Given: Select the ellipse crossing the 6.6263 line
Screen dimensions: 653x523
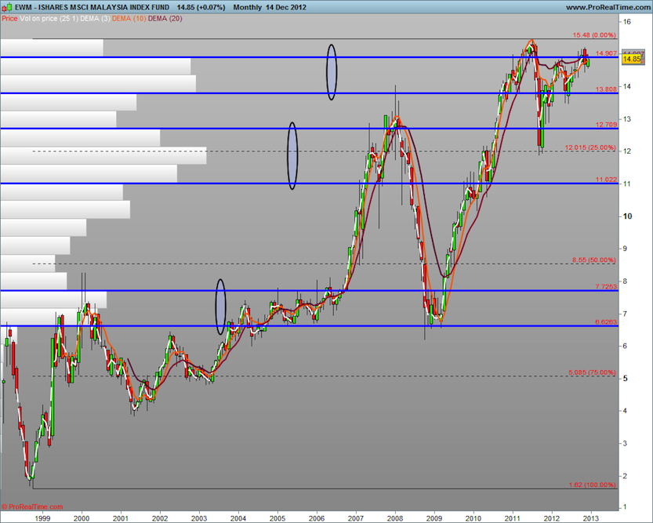Looking at the screenshot, I should [x=220, y=307].
